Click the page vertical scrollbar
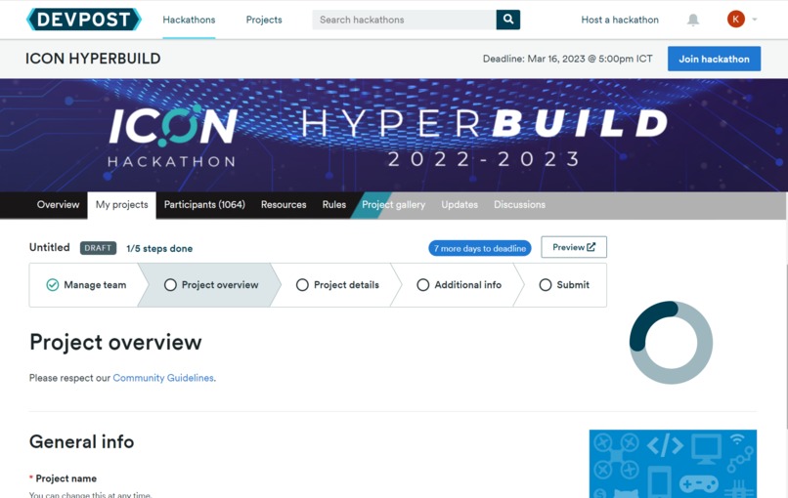Screen dimensions: 788x498 [x=786, y=347]
